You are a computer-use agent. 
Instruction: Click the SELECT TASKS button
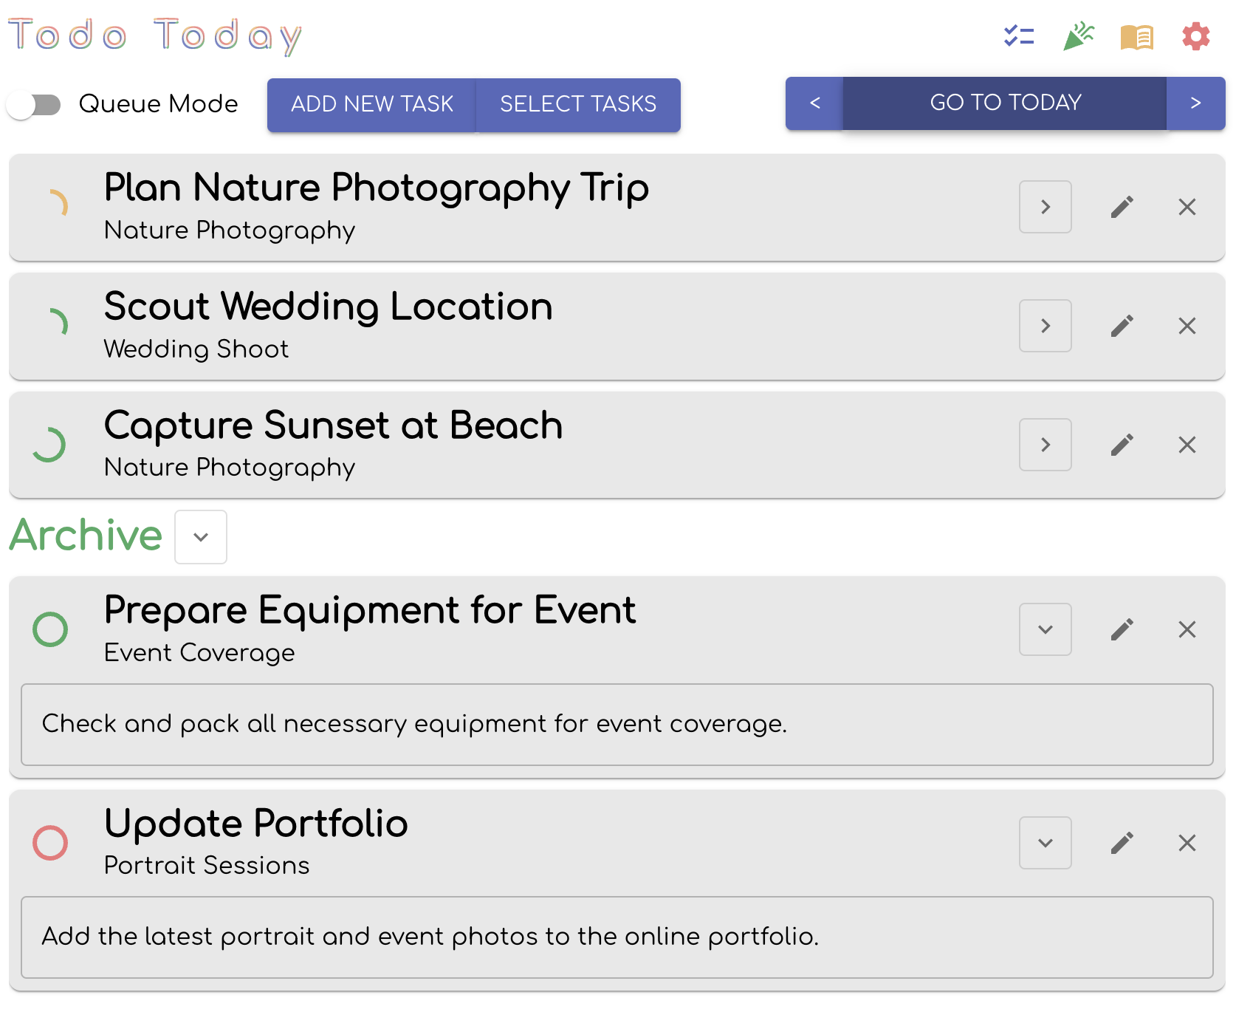point(578,105)
